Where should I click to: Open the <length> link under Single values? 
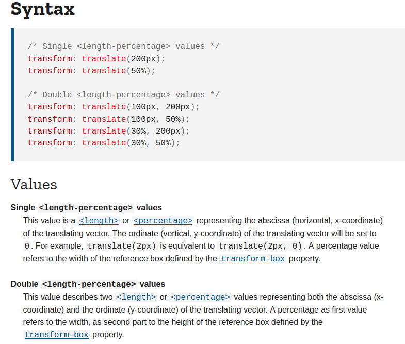[x=99, y=221]
